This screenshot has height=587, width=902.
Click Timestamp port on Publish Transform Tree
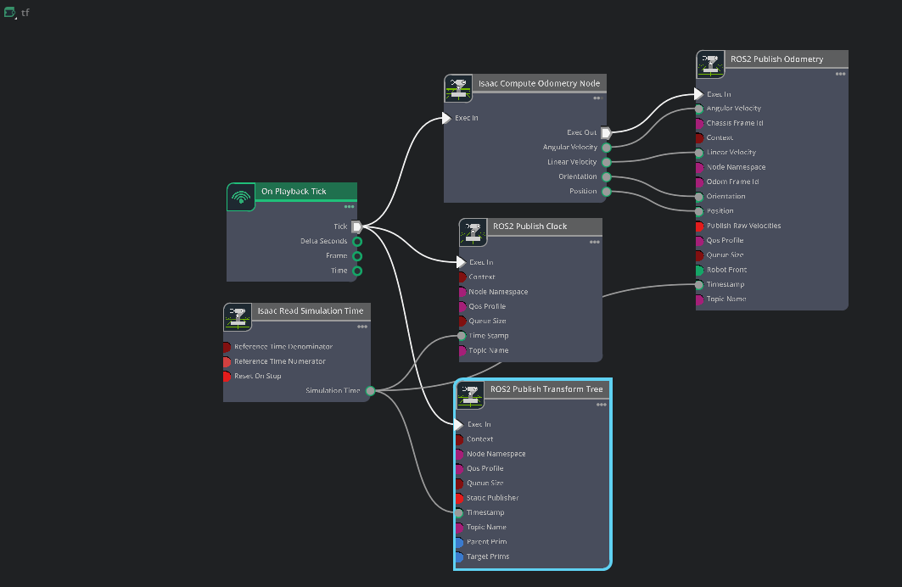pos(458,513)
